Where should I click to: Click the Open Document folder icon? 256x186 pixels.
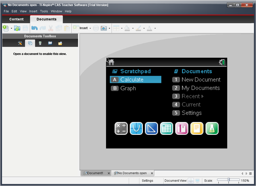coord(17,28)
